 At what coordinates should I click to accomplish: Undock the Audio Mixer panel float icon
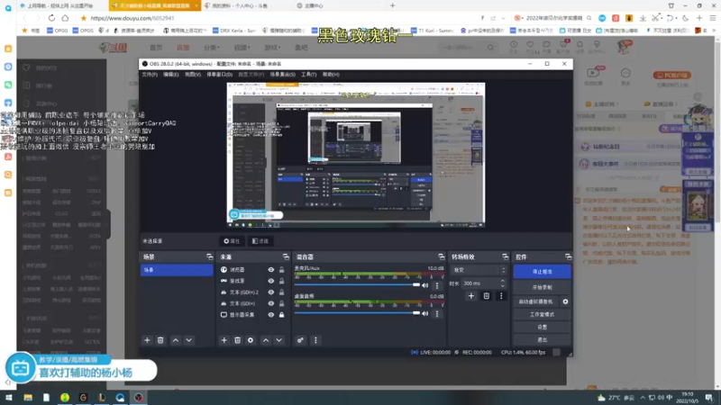(x=442, y=256)
